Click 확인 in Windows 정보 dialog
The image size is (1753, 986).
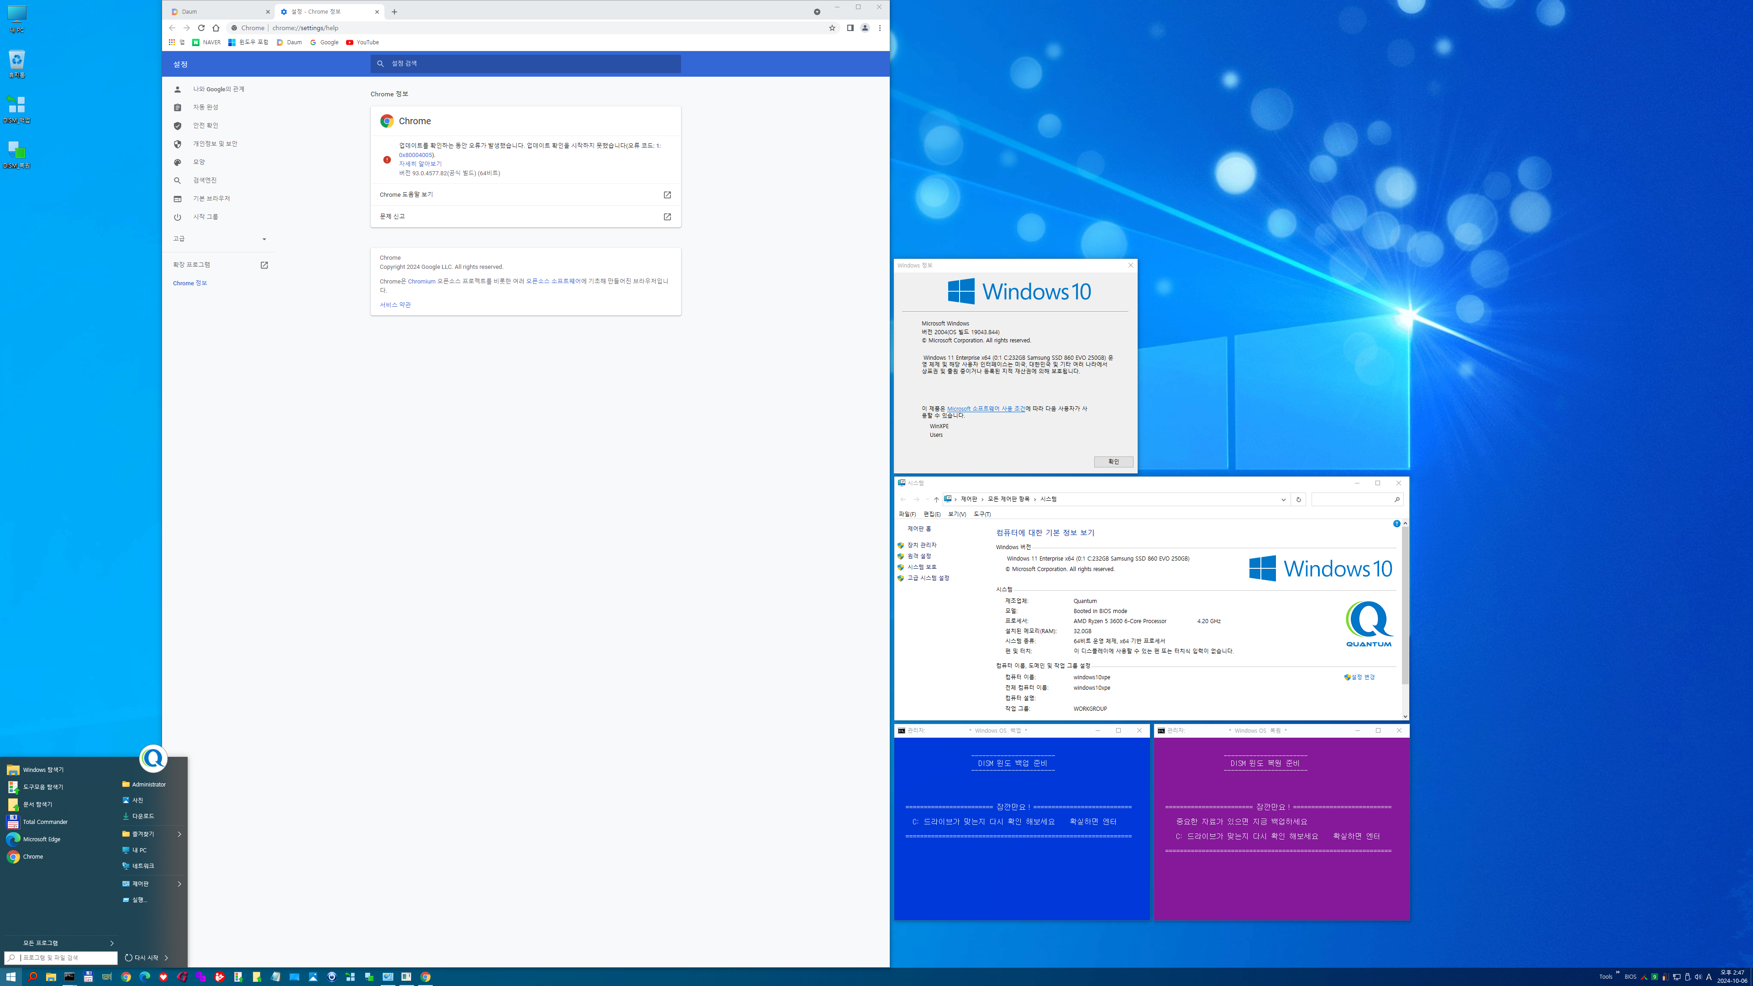(x=1113, y=462)
